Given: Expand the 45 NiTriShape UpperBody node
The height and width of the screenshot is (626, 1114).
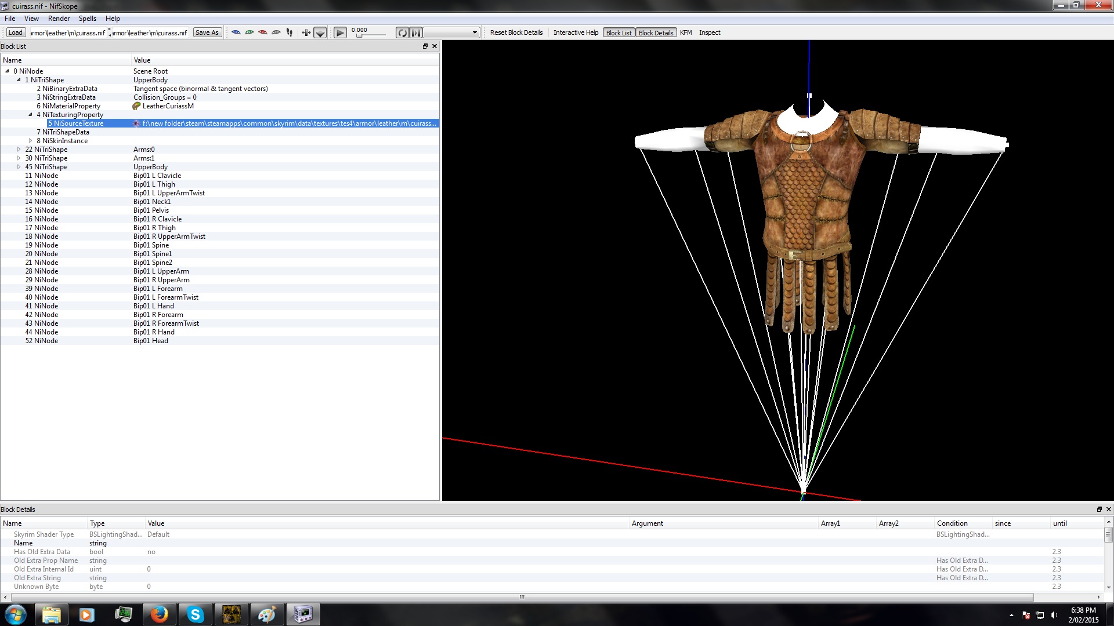Looking at the screenshot, I should (19, 167).
